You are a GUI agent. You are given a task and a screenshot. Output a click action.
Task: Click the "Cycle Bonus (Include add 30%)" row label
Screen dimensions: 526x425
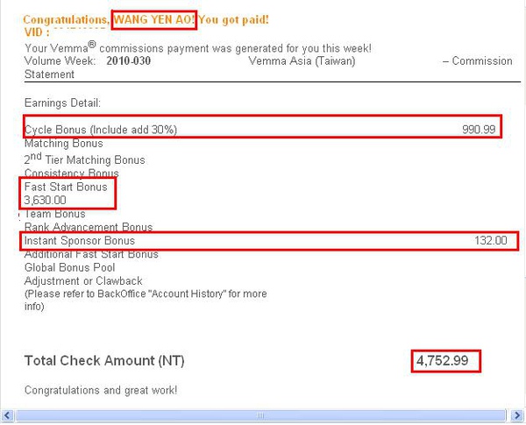pyautogui.click(x=101, y=130)
